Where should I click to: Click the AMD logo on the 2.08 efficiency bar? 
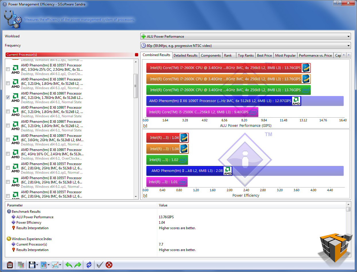(x=228, y=171)
